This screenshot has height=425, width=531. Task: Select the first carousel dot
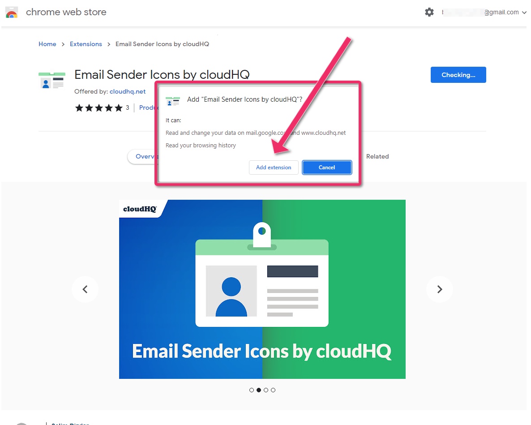click(251, 390)
